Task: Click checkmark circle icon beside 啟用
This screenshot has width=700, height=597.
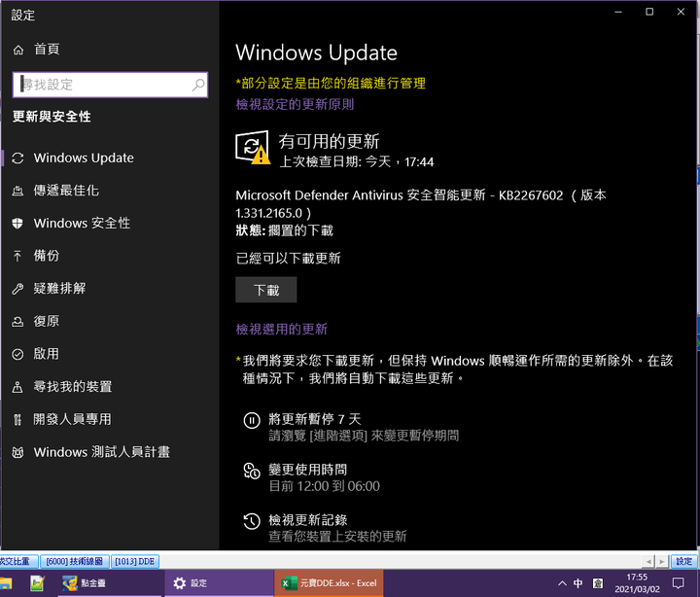Action: (x=17, y=354)
